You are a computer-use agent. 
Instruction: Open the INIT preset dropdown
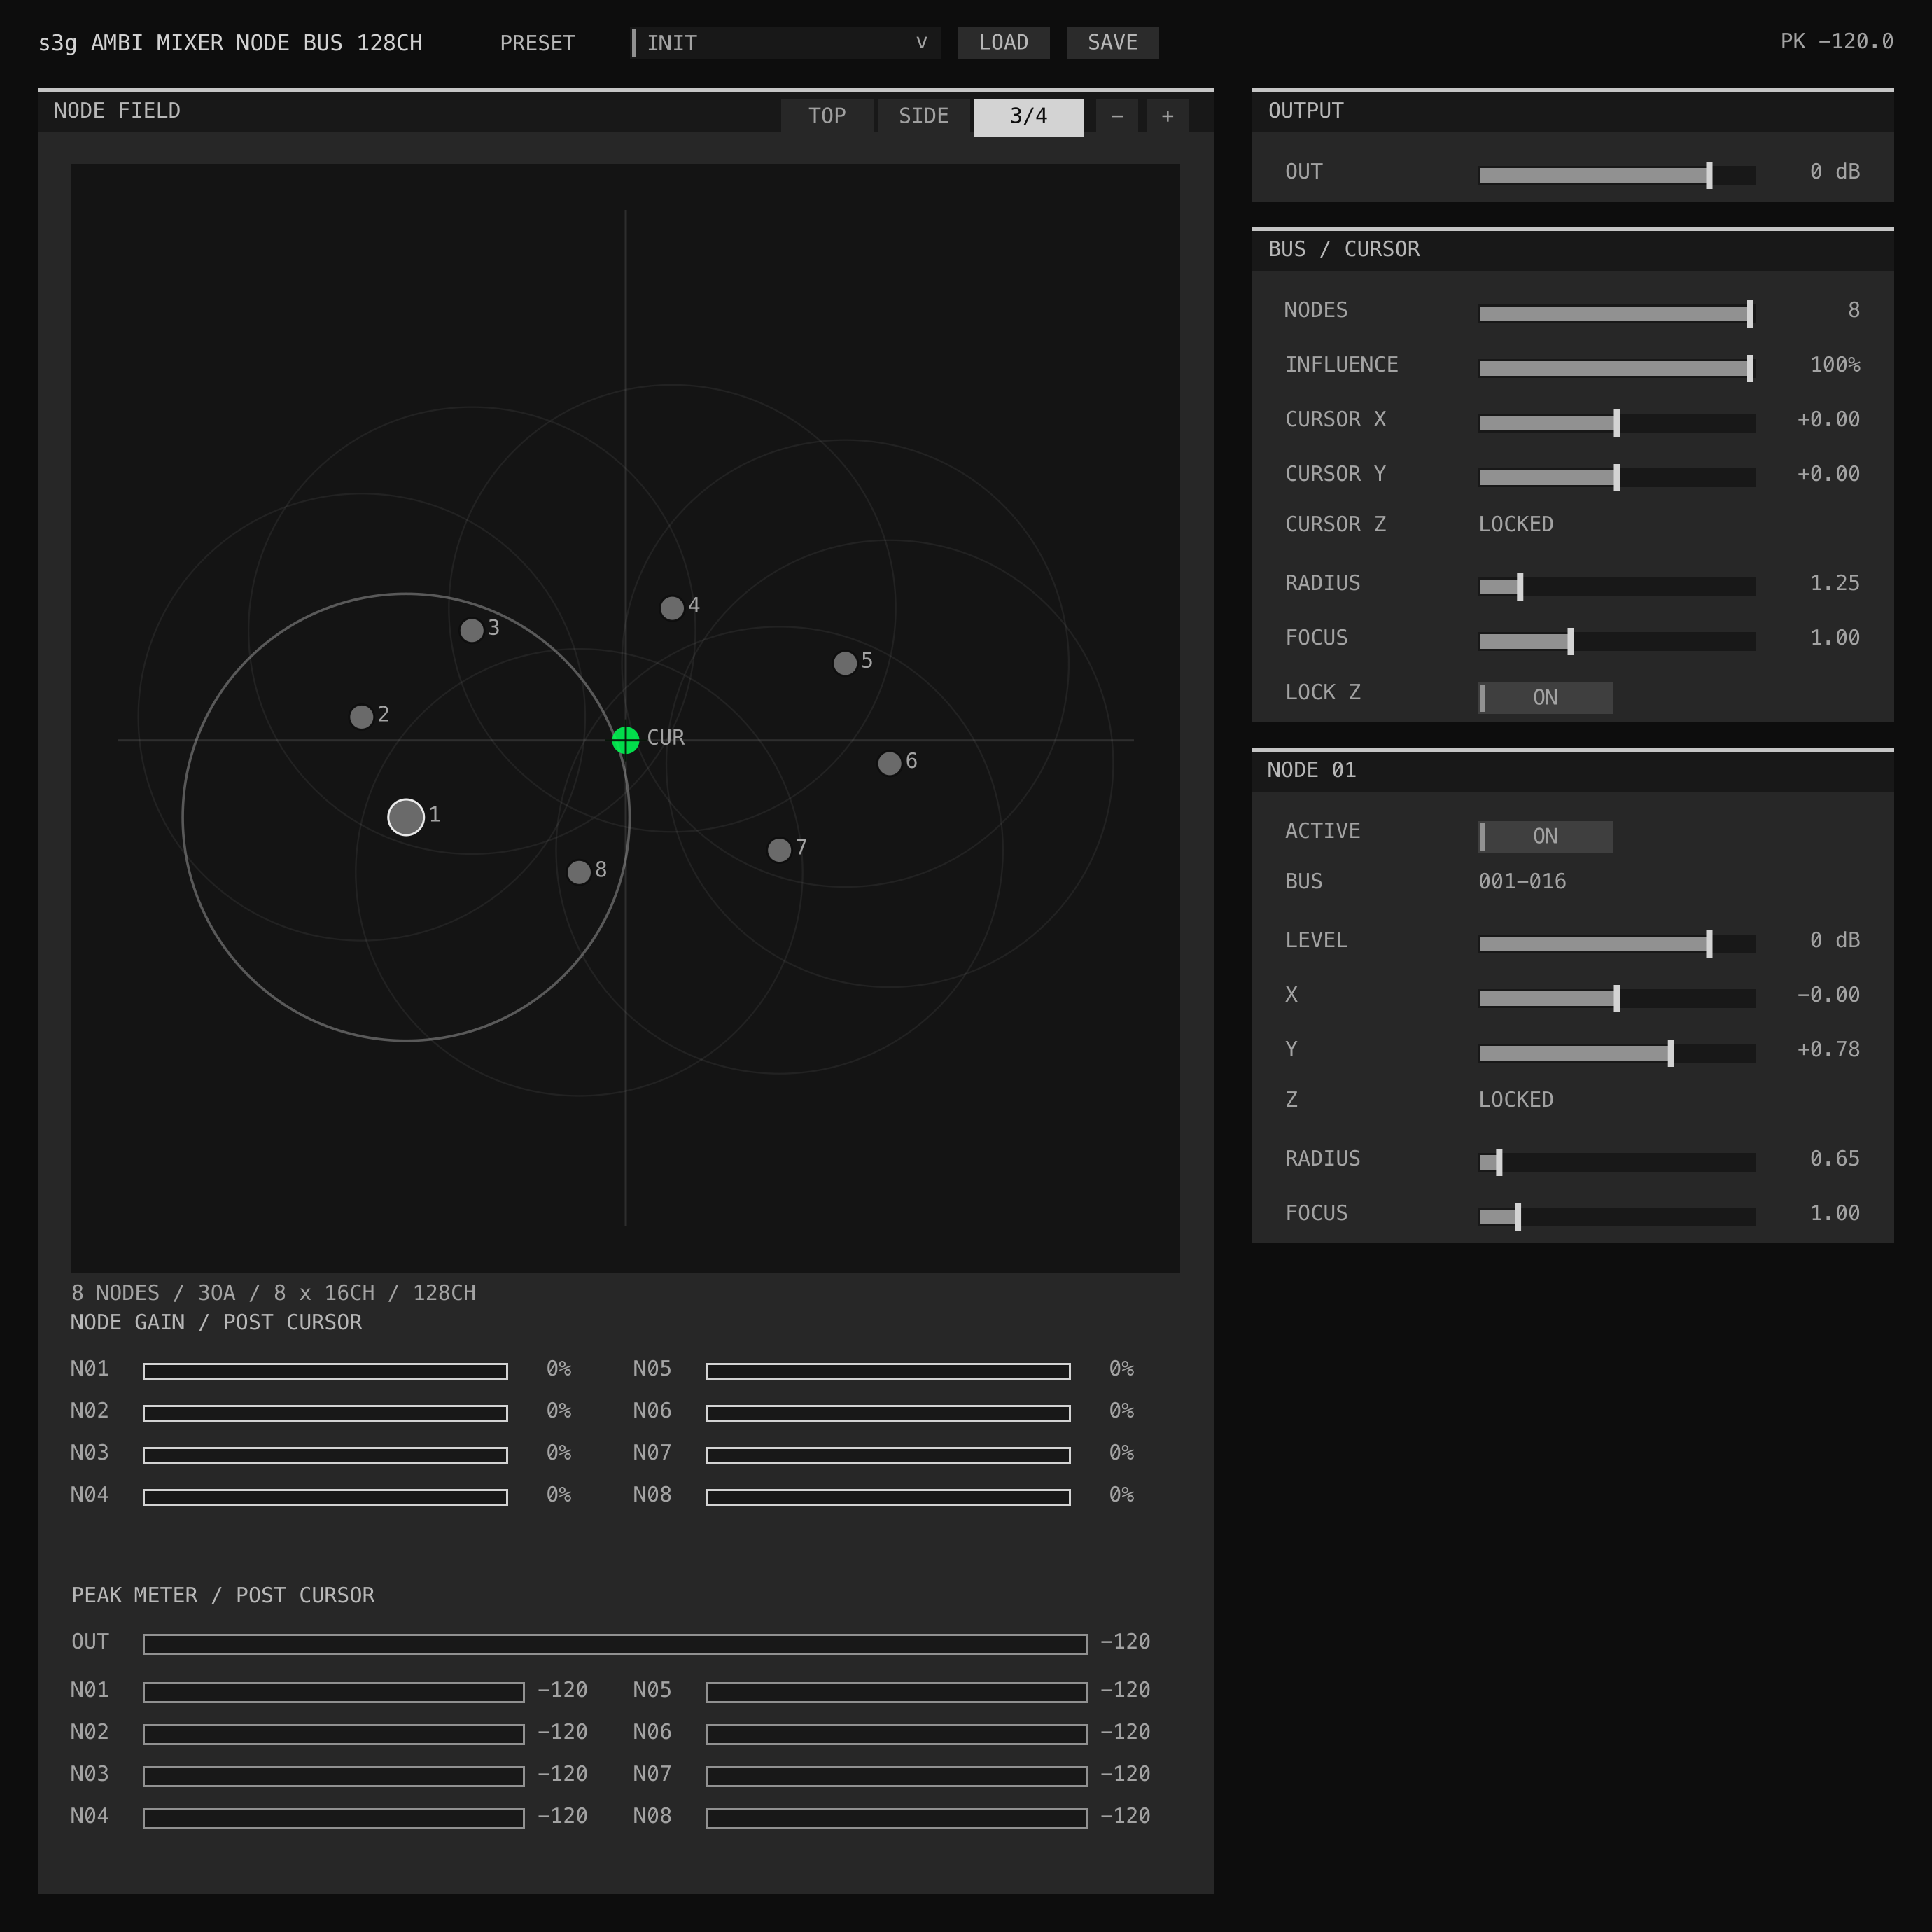pos(786,43)
